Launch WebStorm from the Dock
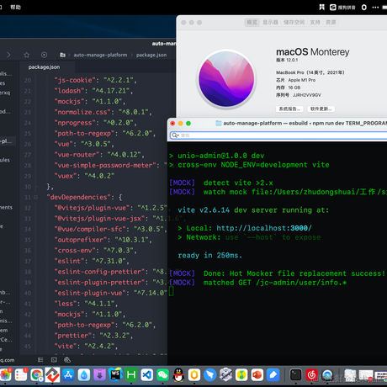This screenshot has width=387, height=387. (x=115, y=375)
